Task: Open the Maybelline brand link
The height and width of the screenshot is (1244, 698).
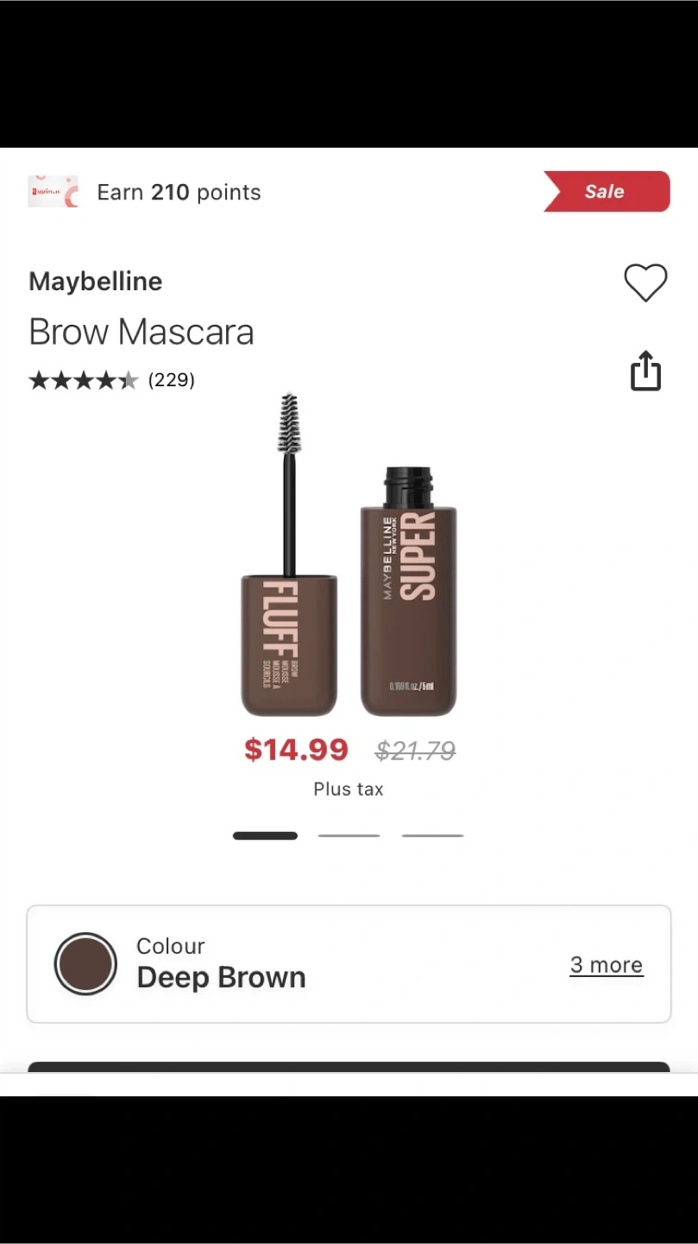Action: [96, 282]
